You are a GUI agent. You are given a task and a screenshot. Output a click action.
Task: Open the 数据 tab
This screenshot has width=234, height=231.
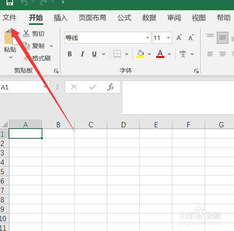149,18
